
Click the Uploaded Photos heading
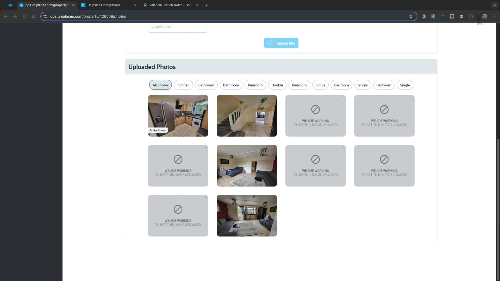(152, 67)
